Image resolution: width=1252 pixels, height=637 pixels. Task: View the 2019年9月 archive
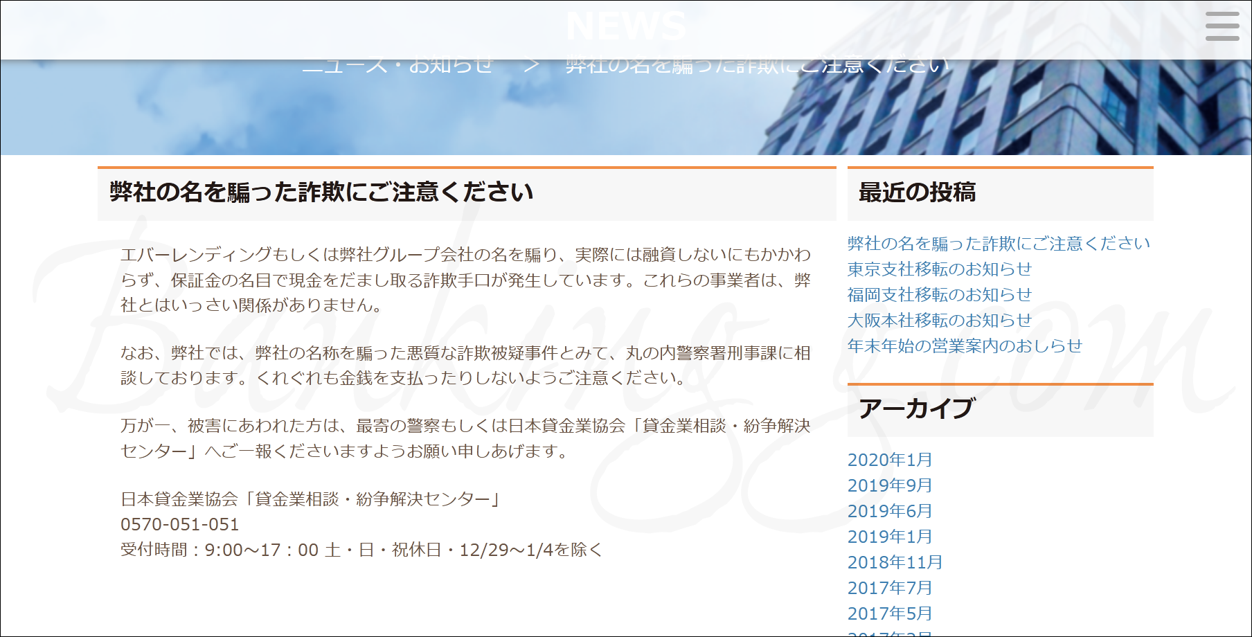point(890,485)
